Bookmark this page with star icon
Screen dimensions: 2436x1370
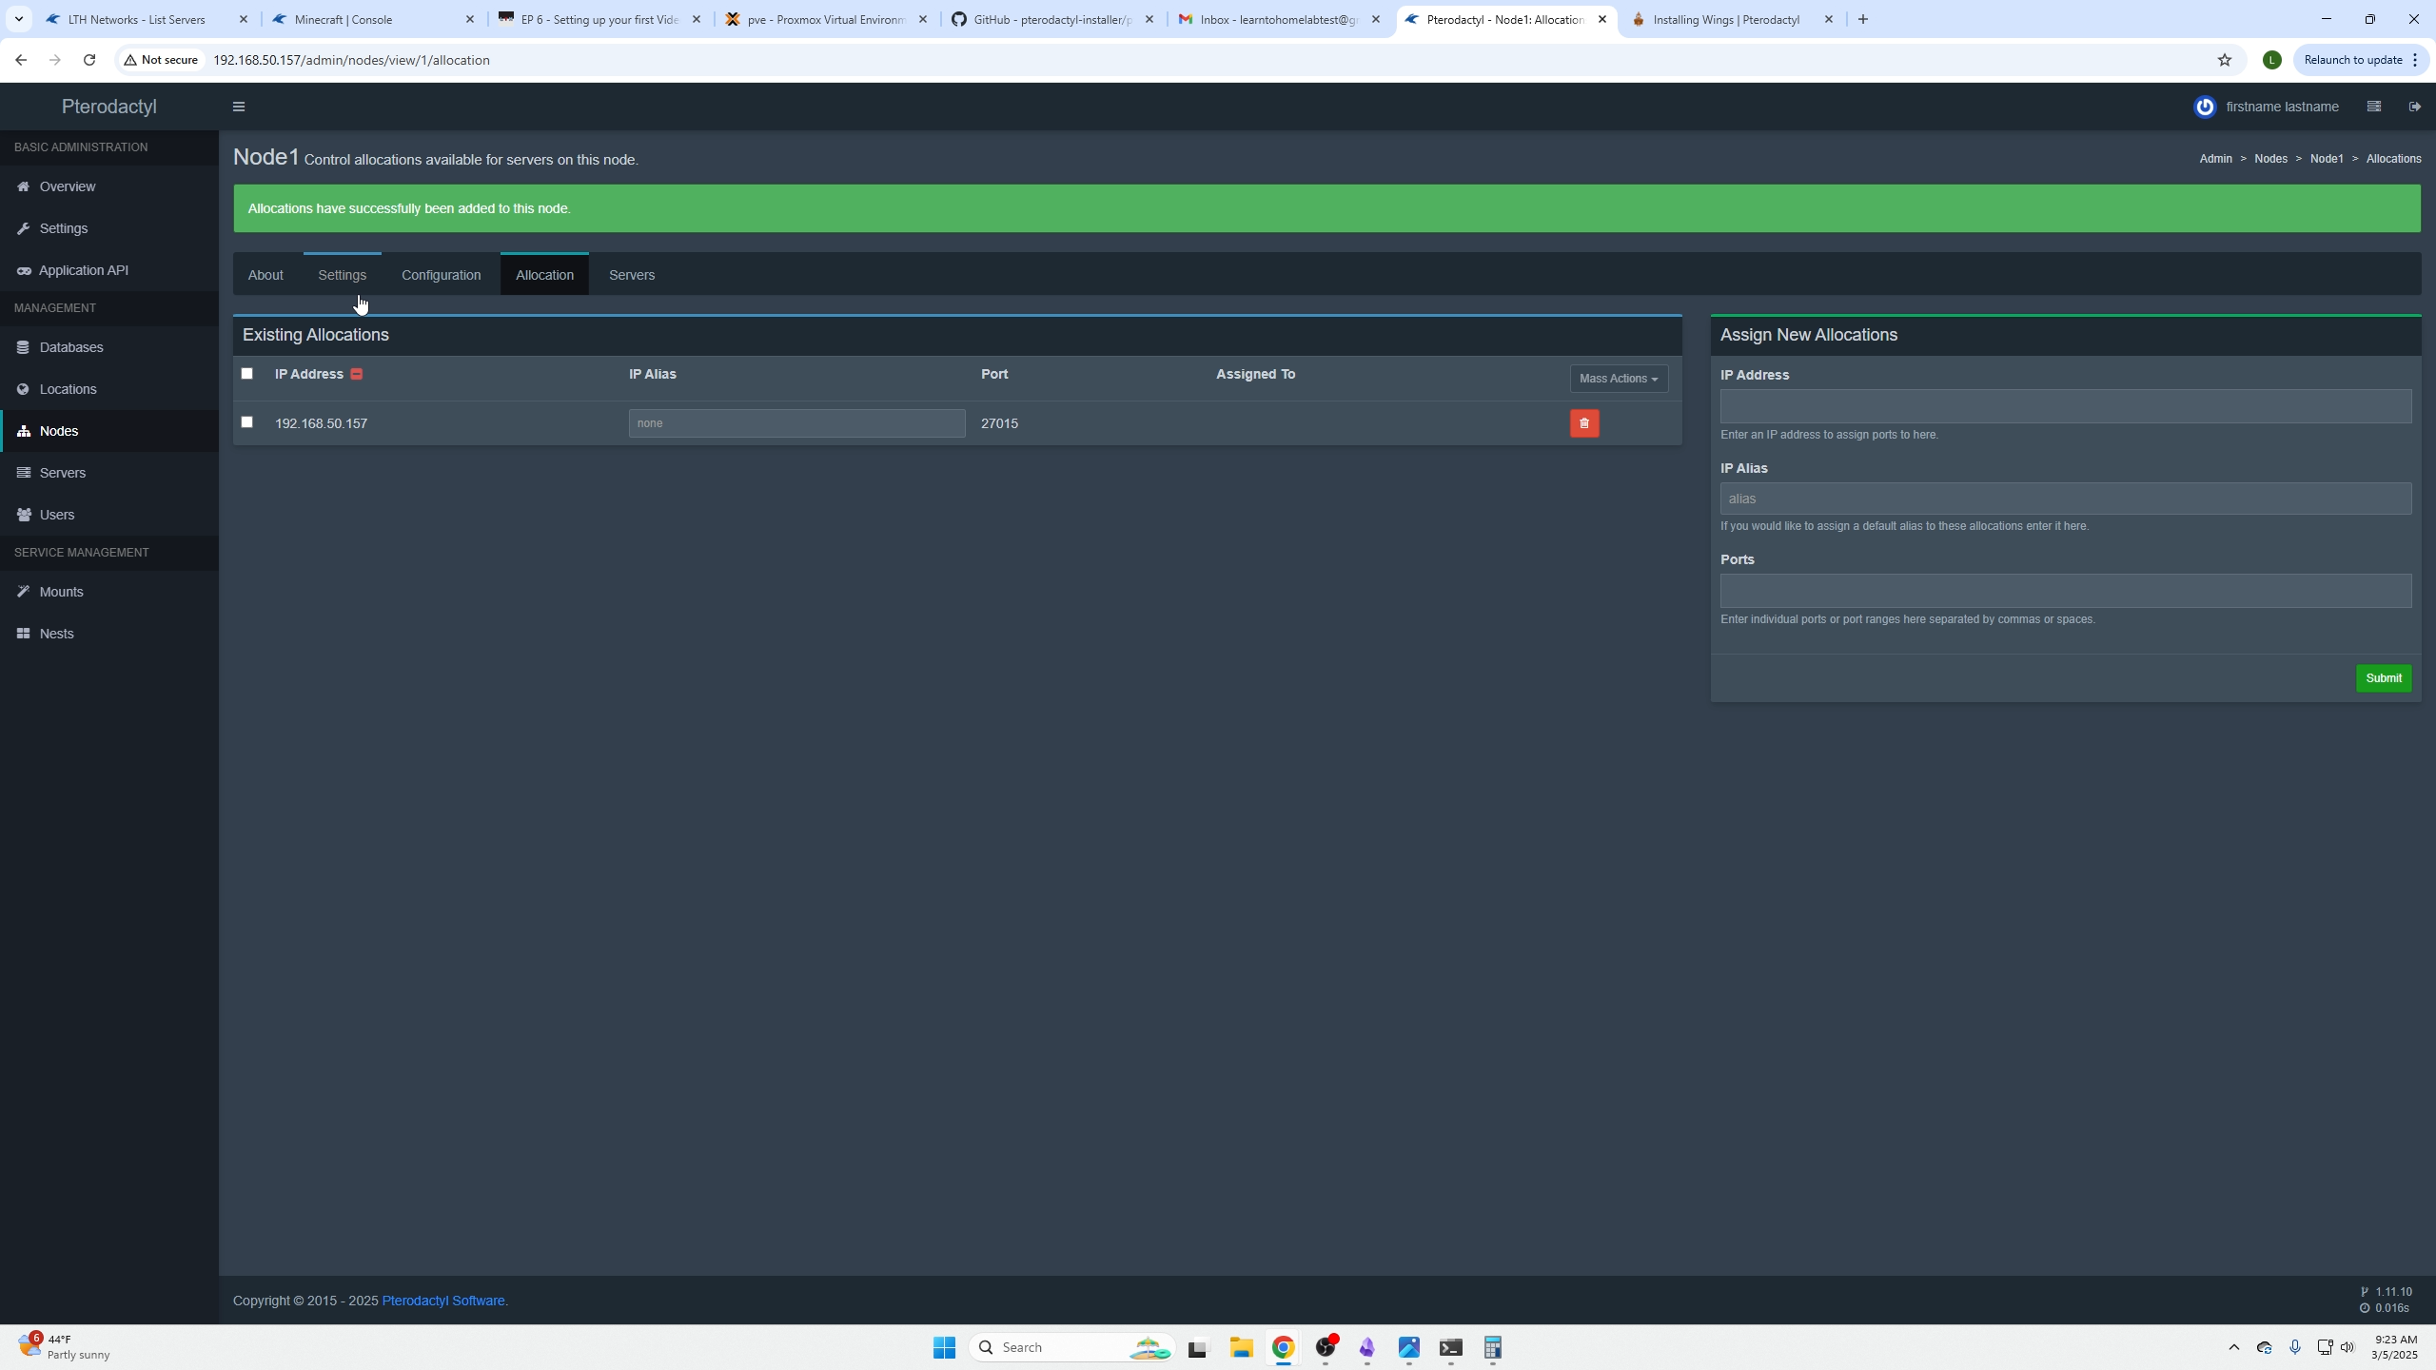[x=2224, y=60]
